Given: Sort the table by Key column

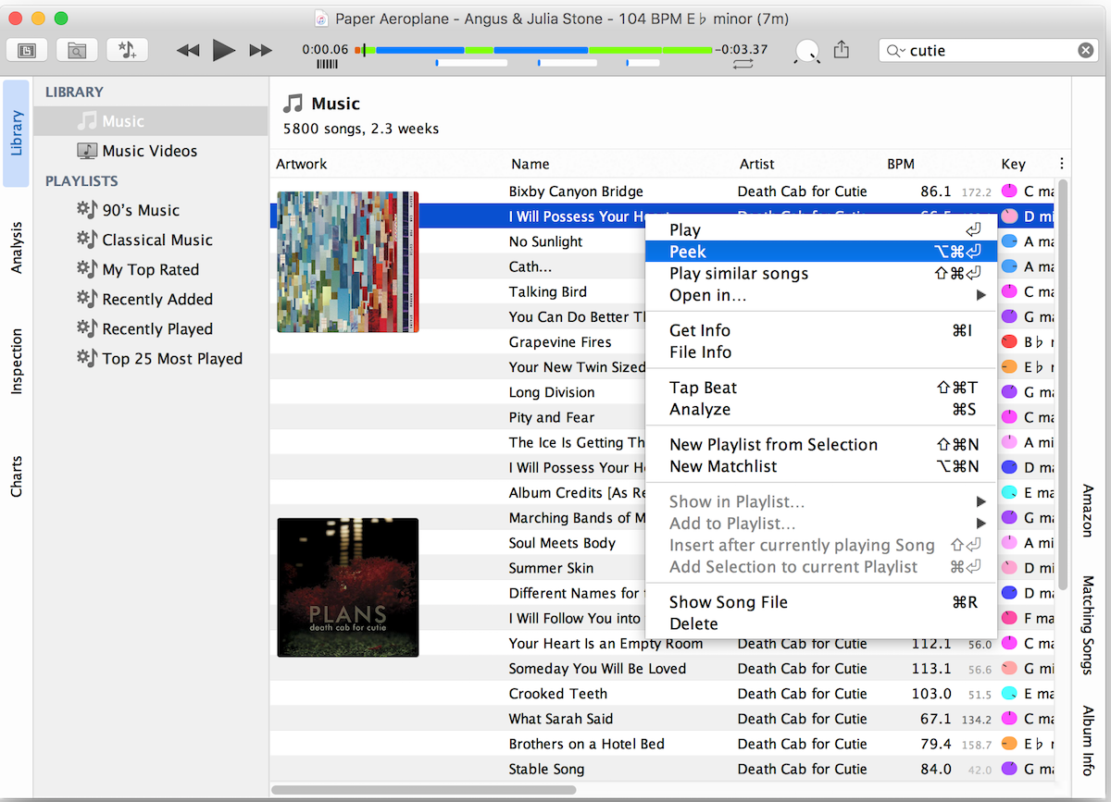Looking at the screenshot, I should click(x=1014, y=164).
